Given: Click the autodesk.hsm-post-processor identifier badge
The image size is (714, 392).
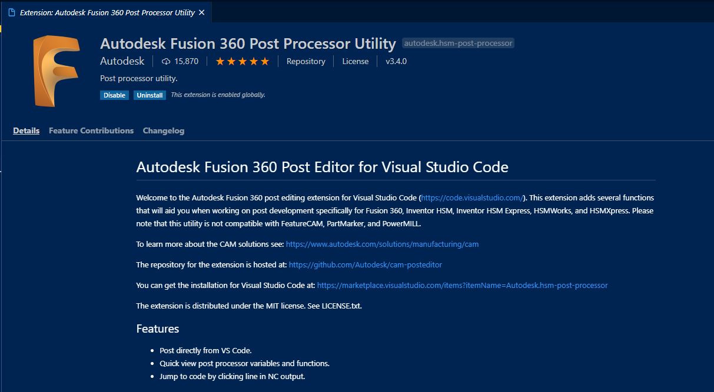Looking at the screenshot, I should [459, 43].
